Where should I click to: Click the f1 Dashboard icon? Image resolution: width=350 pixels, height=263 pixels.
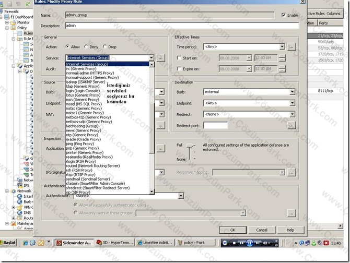pos(7,17)
